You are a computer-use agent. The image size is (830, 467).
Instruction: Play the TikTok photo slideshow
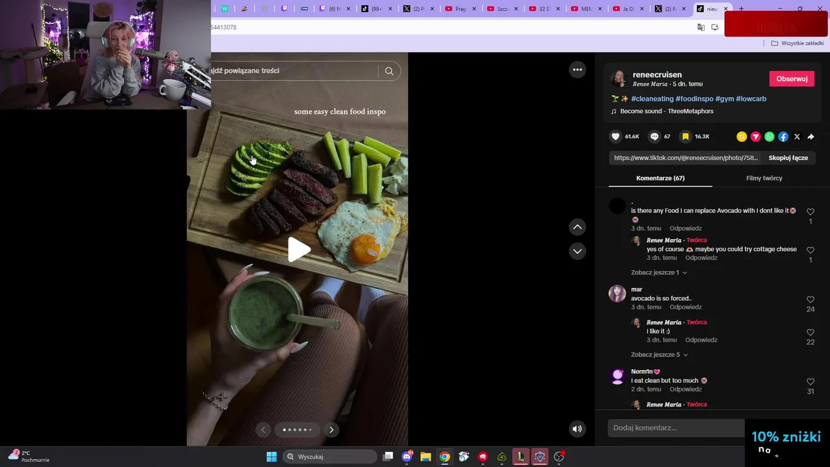point(299,250)
